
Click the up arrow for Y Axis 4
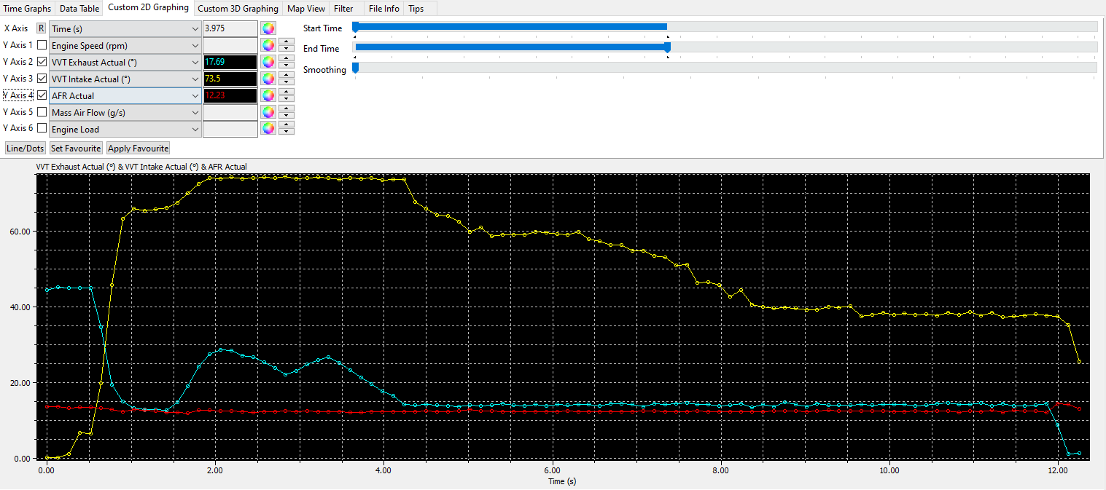pyautogui.click(x=287, y=92)
